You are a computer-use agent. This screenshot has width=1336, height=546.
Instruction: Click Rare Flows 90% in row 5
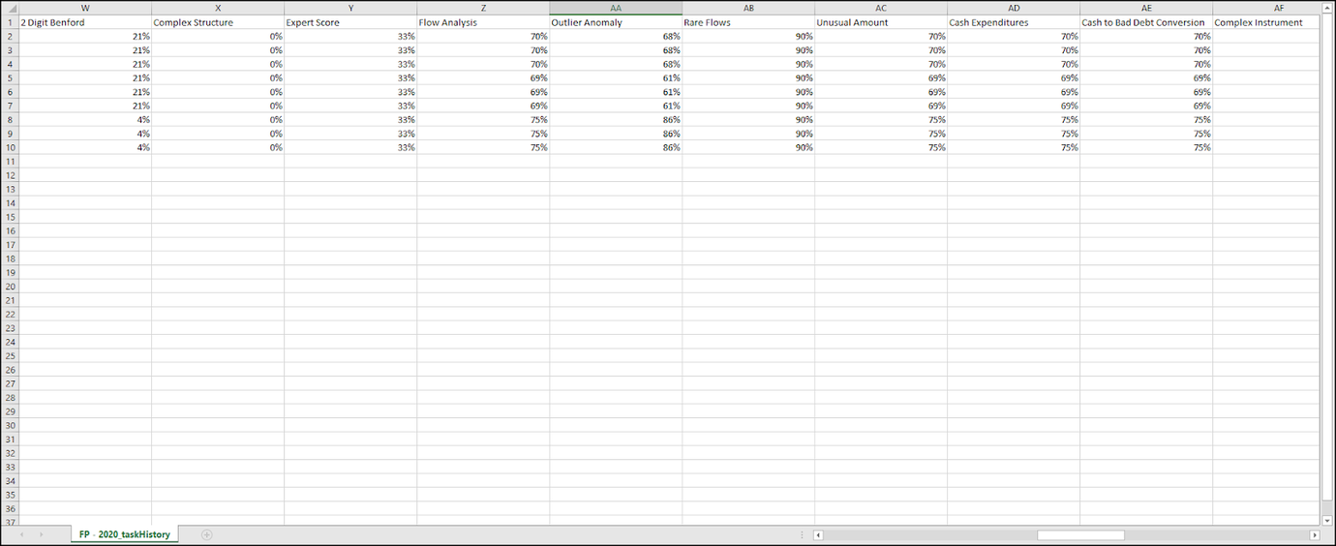coord(748,77)
